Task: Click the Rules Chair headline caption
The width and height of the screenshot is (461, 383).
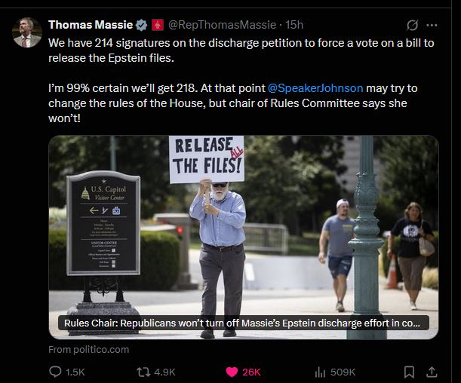Action: click(x=244, y=323)
